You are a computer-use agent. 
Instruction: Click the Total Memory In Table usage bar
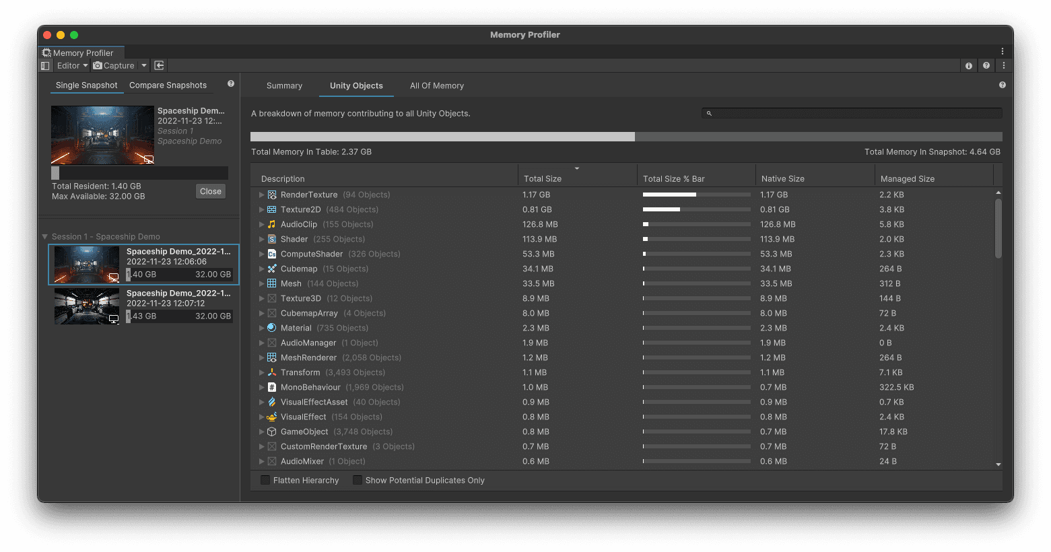click(x=626, y=137)
